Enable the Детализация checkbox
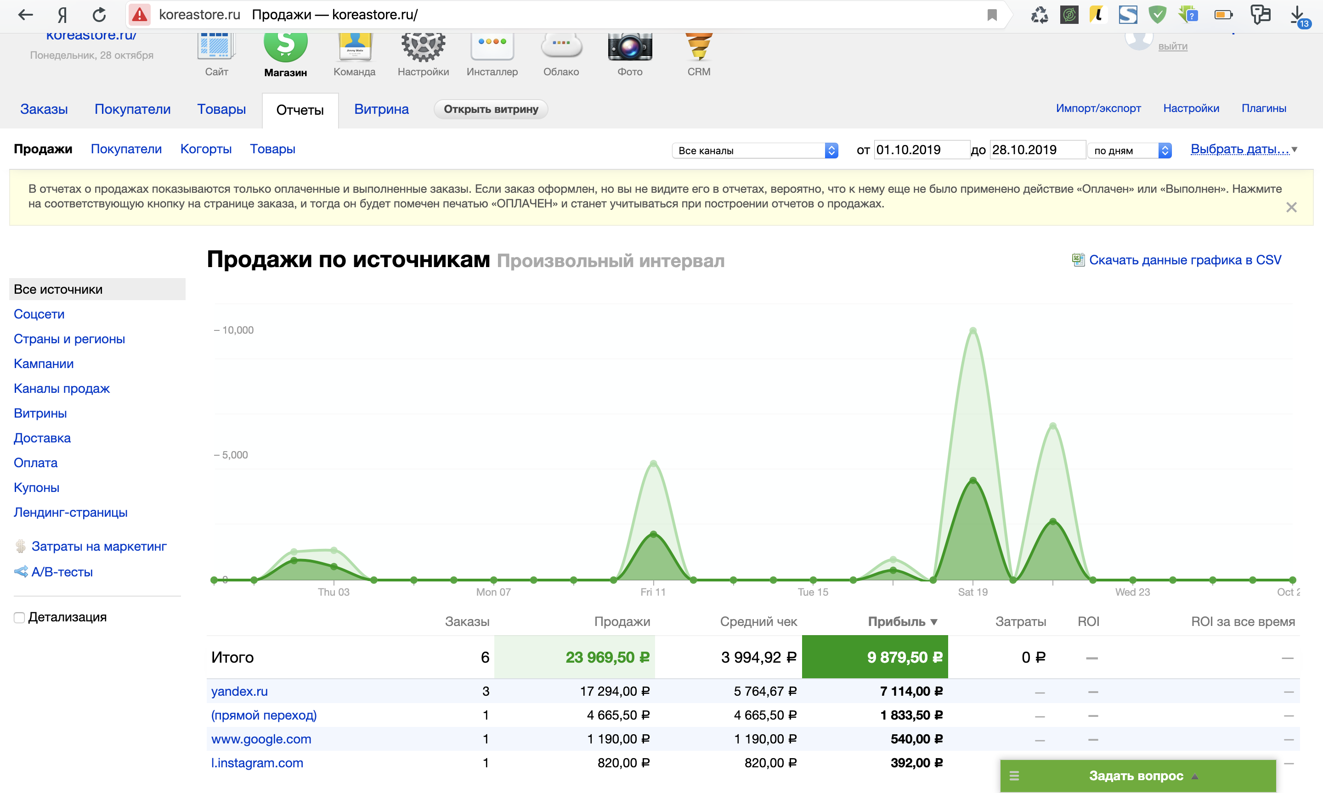 (x=19, y=618)
